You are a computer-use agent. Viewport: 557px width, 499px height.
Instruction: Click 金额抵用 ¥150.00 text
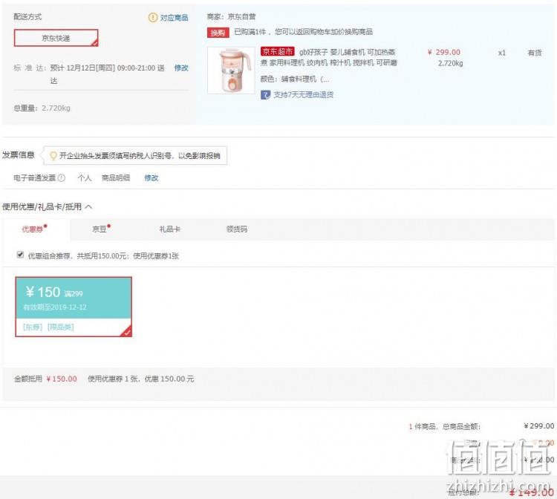click(45, 379)
